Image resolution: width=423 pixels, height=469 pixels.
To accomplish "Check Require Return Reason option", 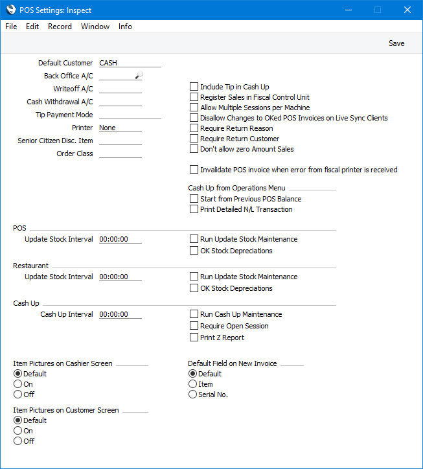I will click(x=194, y=128).
